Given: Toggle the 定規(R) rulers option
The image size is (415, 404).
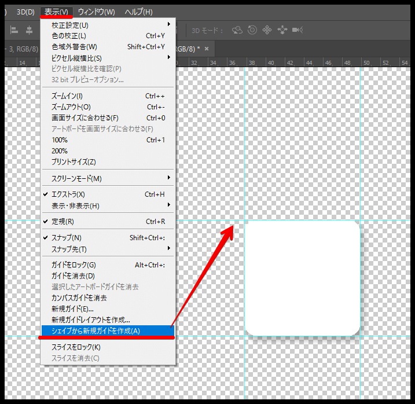Looking at the screenshot, I should [63, 222].
